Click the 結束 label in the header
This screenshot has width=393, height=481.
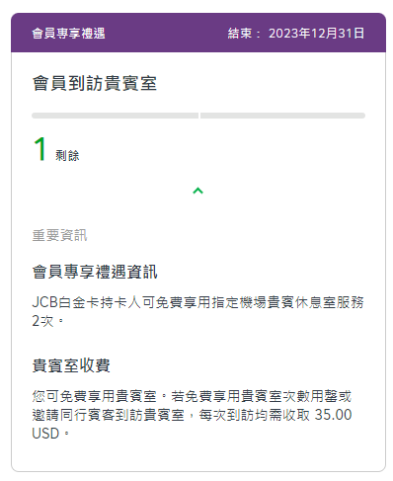point(240,34)
